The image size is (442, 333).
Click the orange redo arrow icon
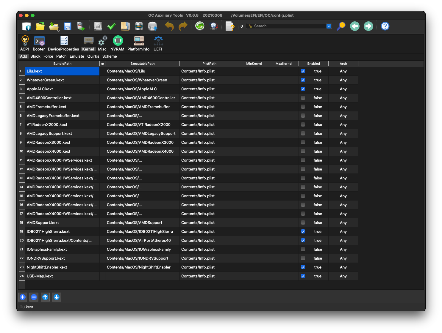(x=183, y=26)
